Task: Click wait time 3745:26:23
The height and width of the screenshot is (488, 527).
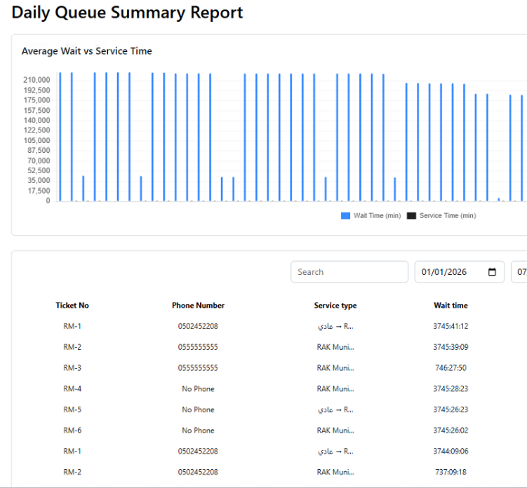Action: 451,409
